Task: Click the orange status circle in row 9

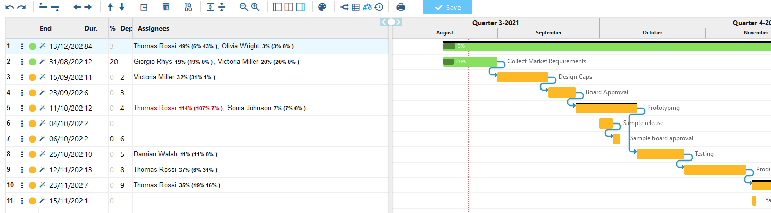Action: coord(32,170)
